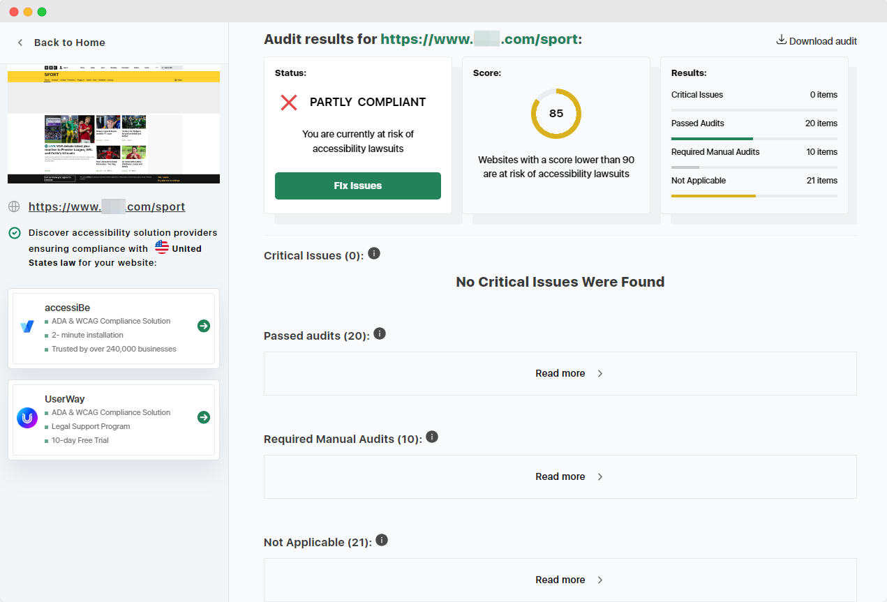Image resolution: width=887 pixels, height=602 pixels.
Task: Click the Download audit icon
Action: click(x=782, y=40)
